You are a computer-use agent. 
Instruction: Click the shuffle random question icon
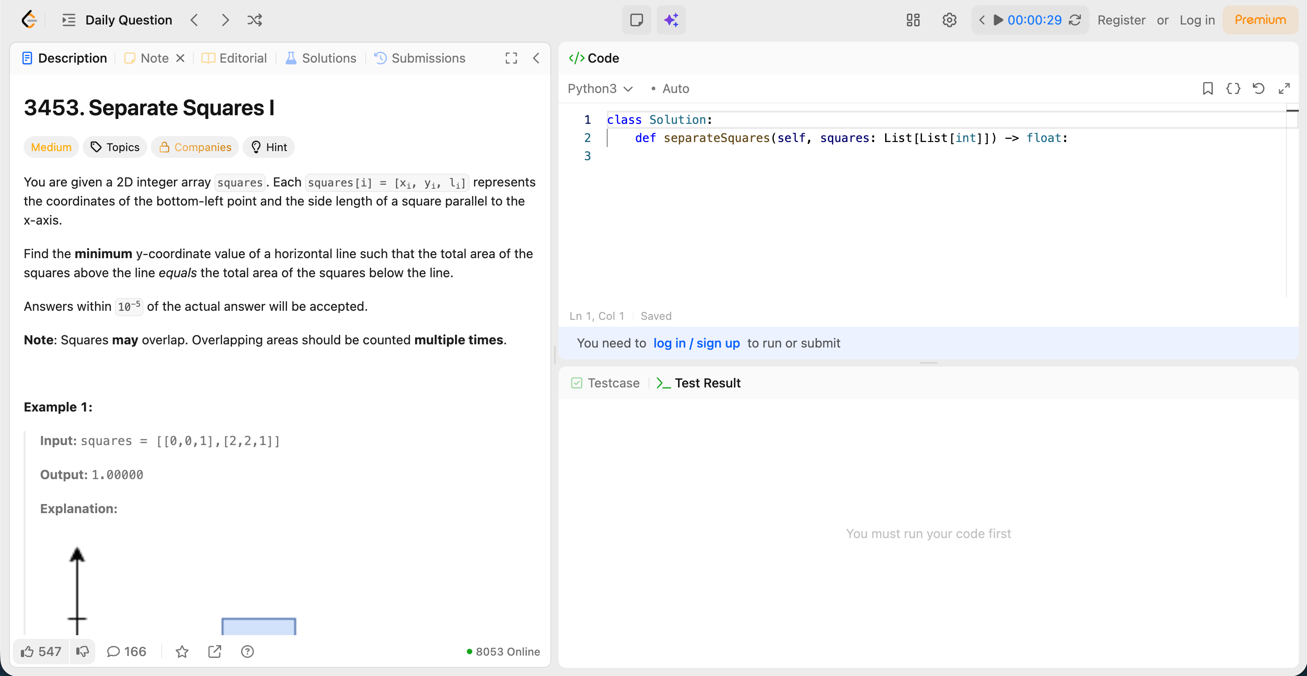tap(255, 20)
